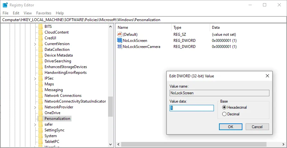Open the Favorites menu

click(x=44, y=13)
